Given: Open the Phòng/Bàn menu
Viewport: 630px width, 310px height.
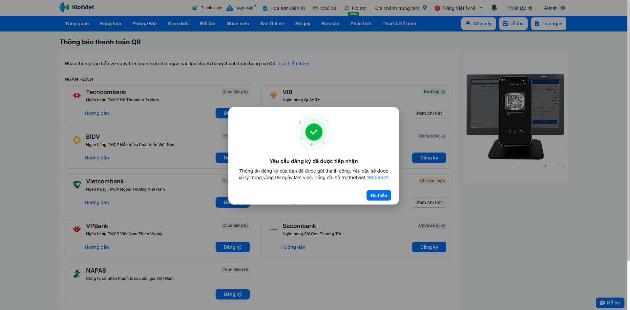Looking at the screenshot, I should (144, 24).
